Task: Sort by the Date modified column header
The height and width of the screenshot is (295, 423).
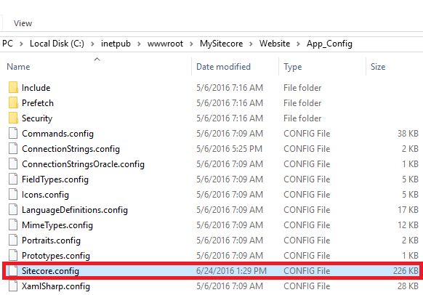Action: pos(223,67)
